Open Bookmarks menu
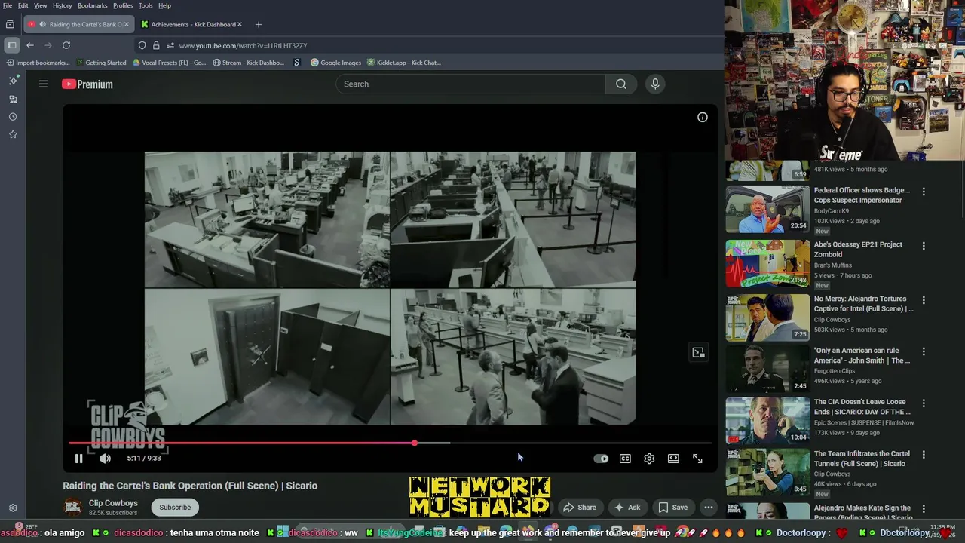 click(93, 5)
